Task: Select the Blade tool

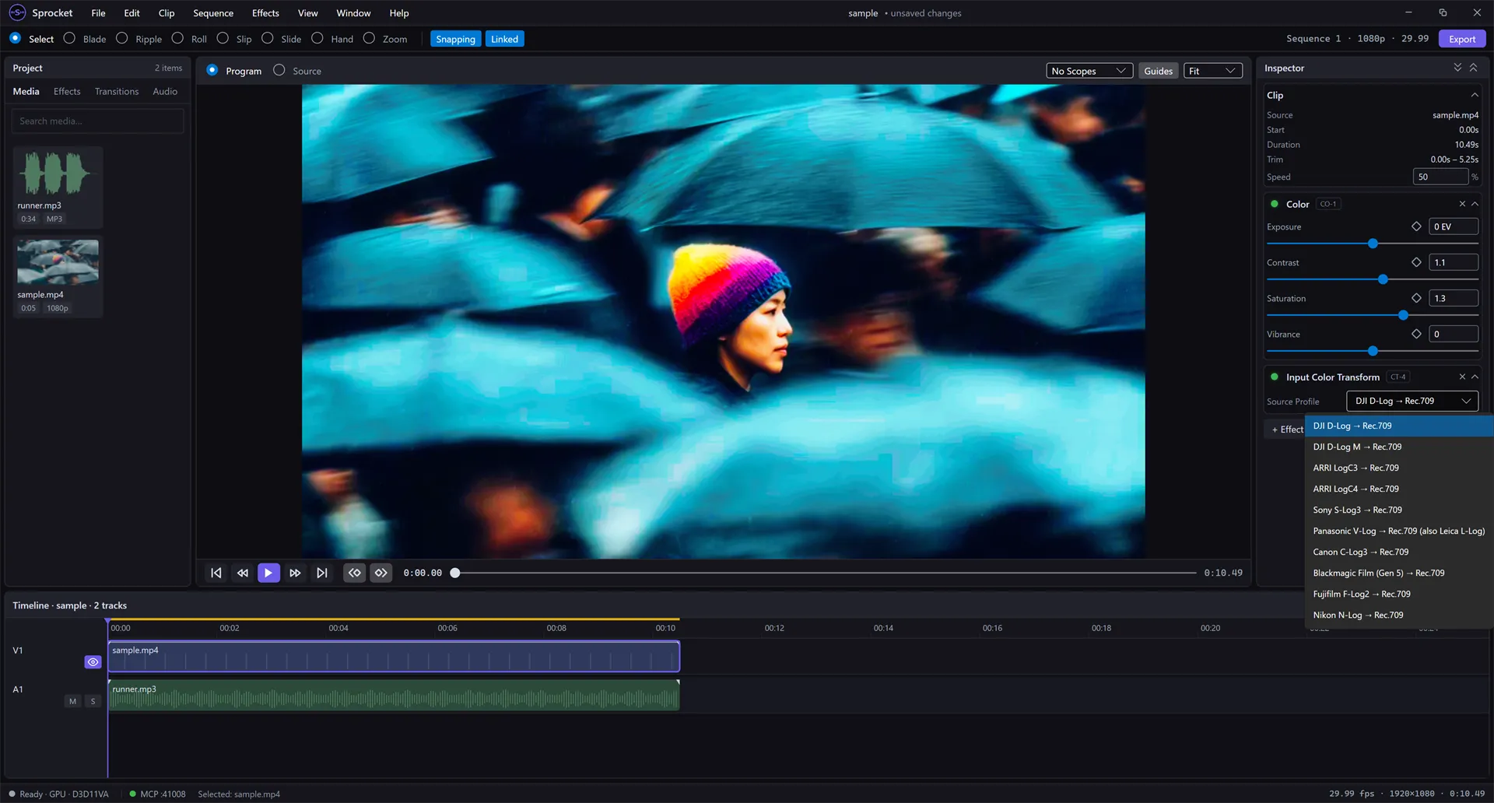Action: 86,38
